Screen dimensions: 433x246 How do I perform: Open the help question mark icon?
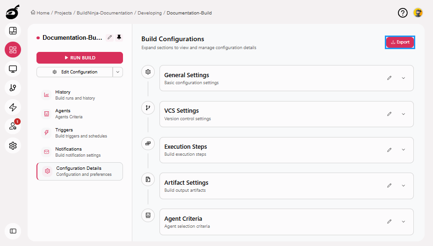(x=403, y=13)
